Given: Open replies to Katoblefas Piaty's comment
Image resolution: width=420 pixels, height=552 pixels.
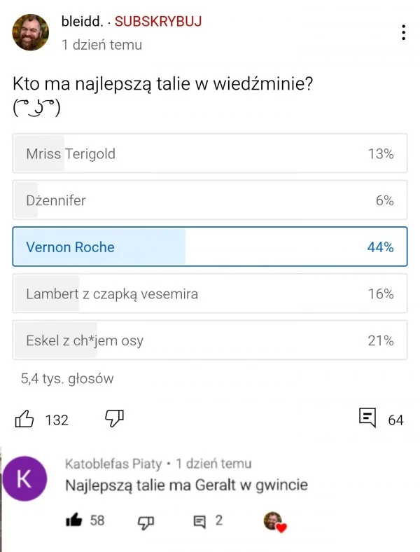Looking at the screenshot, I should [x=200, y=520].
